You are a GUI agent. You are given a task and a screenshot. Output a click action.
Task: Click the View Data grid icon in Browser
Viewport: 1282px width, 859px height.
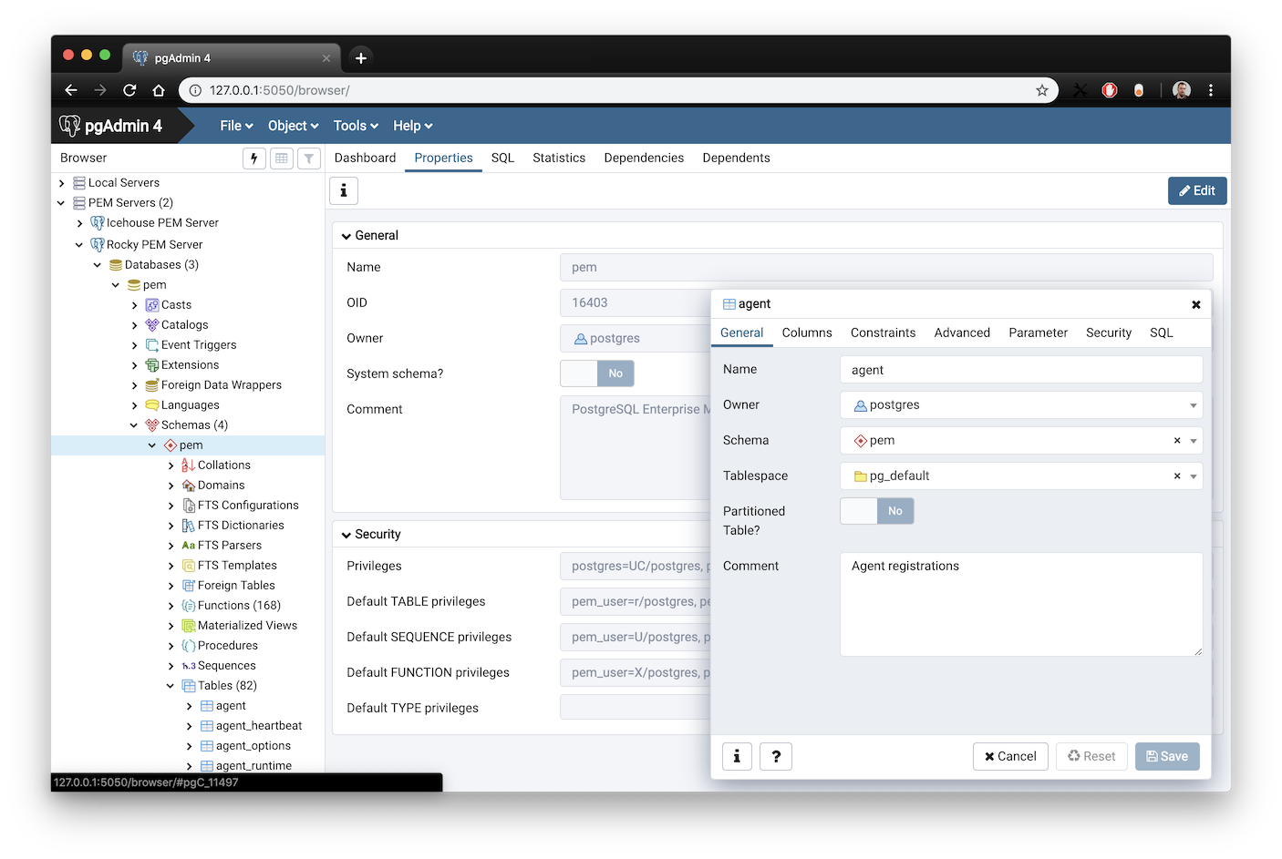coord(282,159)
